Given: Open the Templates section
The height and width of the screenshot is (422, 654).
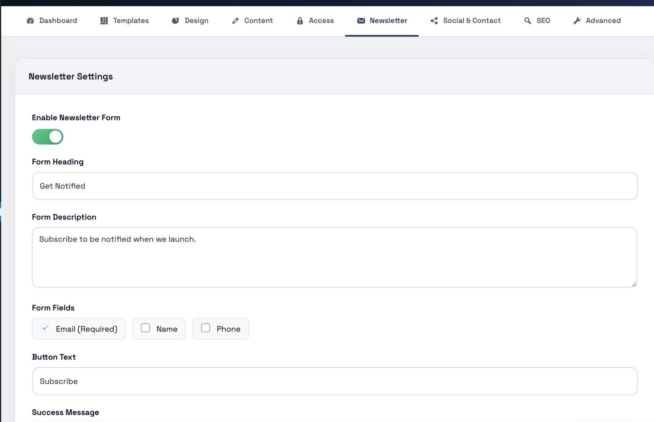Looking at the screenshot, I should pos(124,20).
